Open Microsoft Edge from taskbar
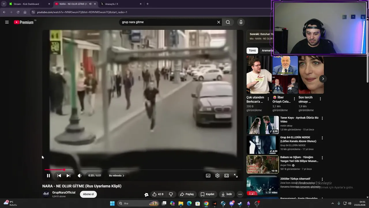 (189, 203)
